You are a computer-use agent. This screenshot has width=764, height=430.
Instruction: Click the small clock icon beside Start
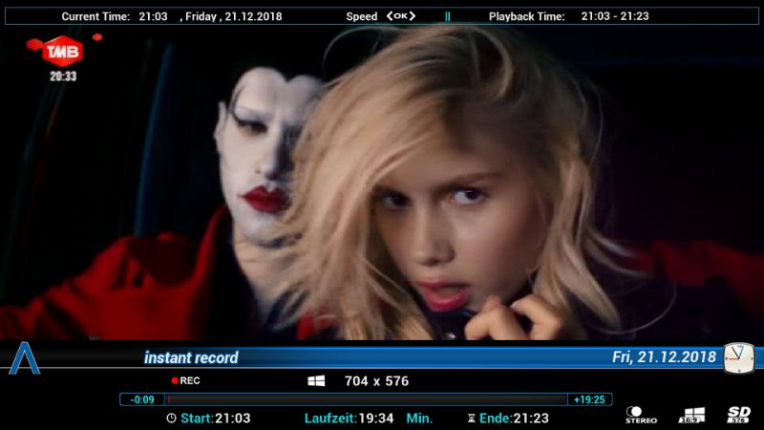pos(171,419)
